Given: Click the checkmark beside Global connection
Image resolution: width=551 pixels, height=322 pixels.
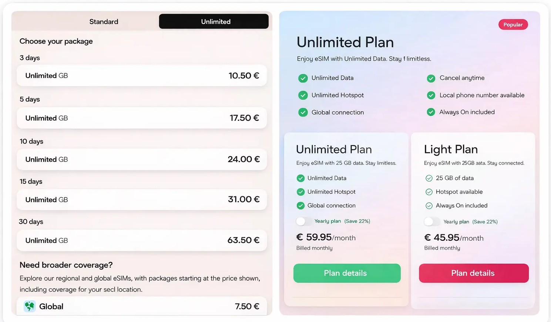Looking at the screenshot, I should pyautogui.click(x=303, y=112).
